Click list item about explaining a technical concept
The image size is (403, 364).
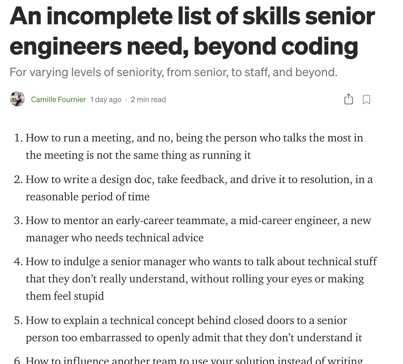[186, 320]
